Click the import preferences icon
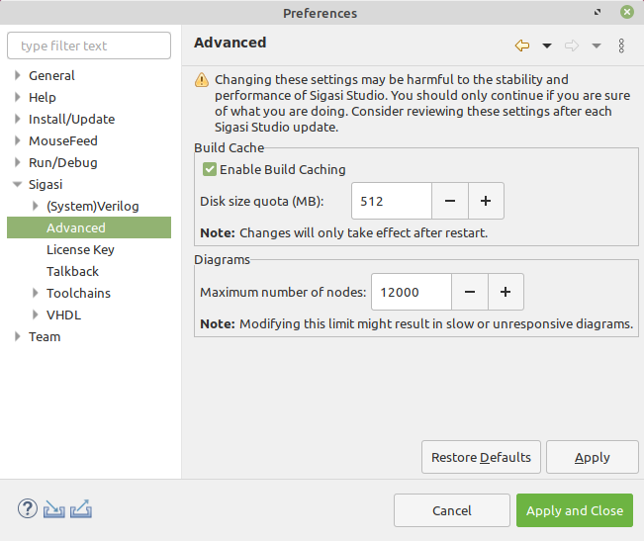The height and width of the screenshot is (541, 644). pos(53,509)
